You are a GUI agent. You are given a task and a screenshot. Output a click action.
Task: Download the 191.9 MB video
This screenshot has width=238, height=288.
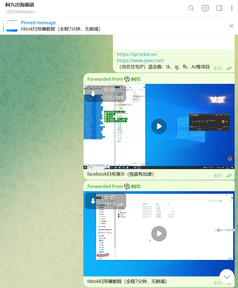coord(93,201)
